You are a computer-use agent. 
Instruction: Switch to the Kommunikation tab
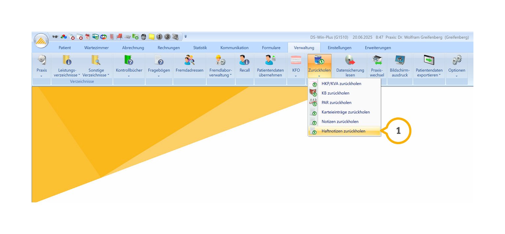(x=234, y=48)
